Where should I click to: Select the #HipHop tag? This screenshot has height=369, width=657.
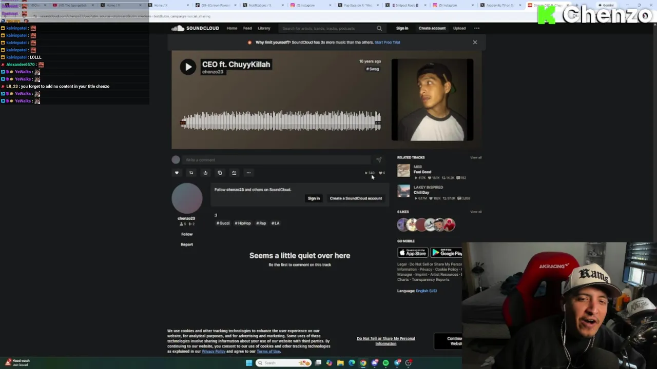(243, 223)
